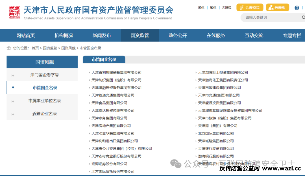Open 天津城建集团有限公司 link
305x176 pixels.
(x=216, y=141)
